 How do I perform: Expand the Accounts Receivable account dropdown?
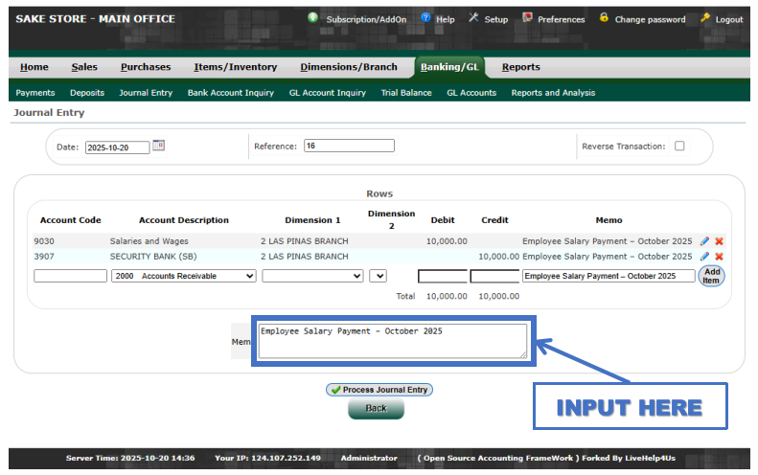click(183, 276)
